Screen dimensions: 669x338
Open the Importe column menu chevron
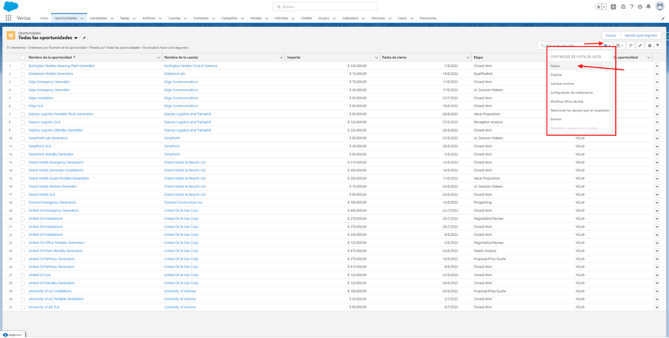click(x=376, y=58)
